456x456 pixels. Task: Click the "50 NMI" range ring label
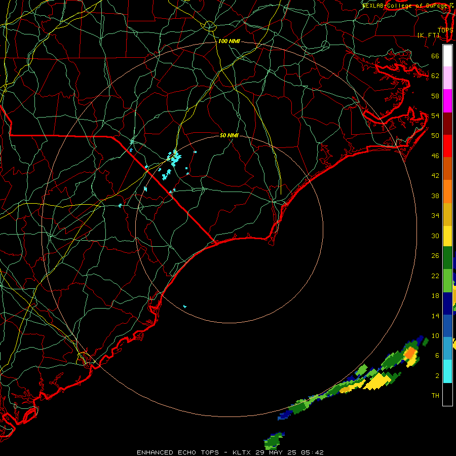coord(229,135)
